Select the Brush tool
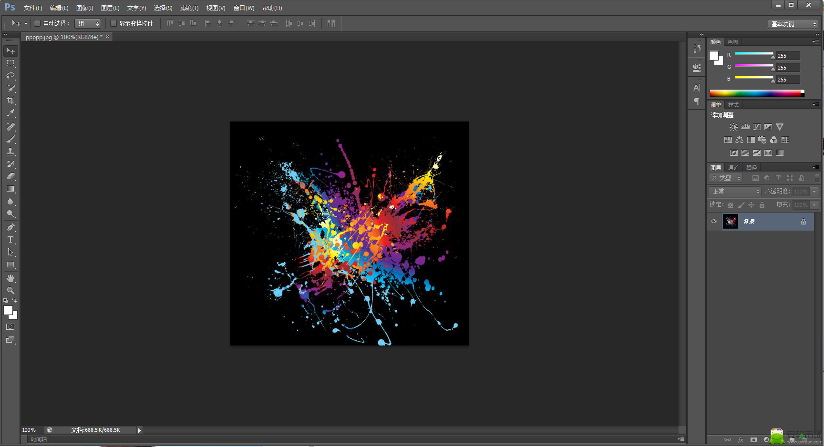Image resolution: width=824 pixels, height=447 pixels. coord(10,139)
